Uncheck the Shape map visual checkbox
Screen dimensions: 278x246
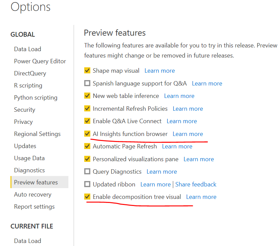[x=87, y=71]
